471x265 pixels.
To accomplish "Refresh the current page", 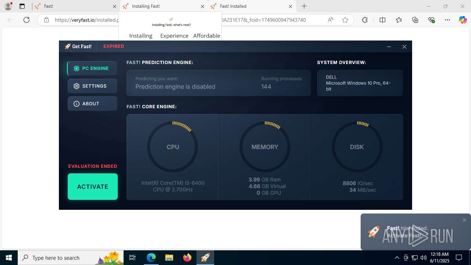I will (26, 20).
